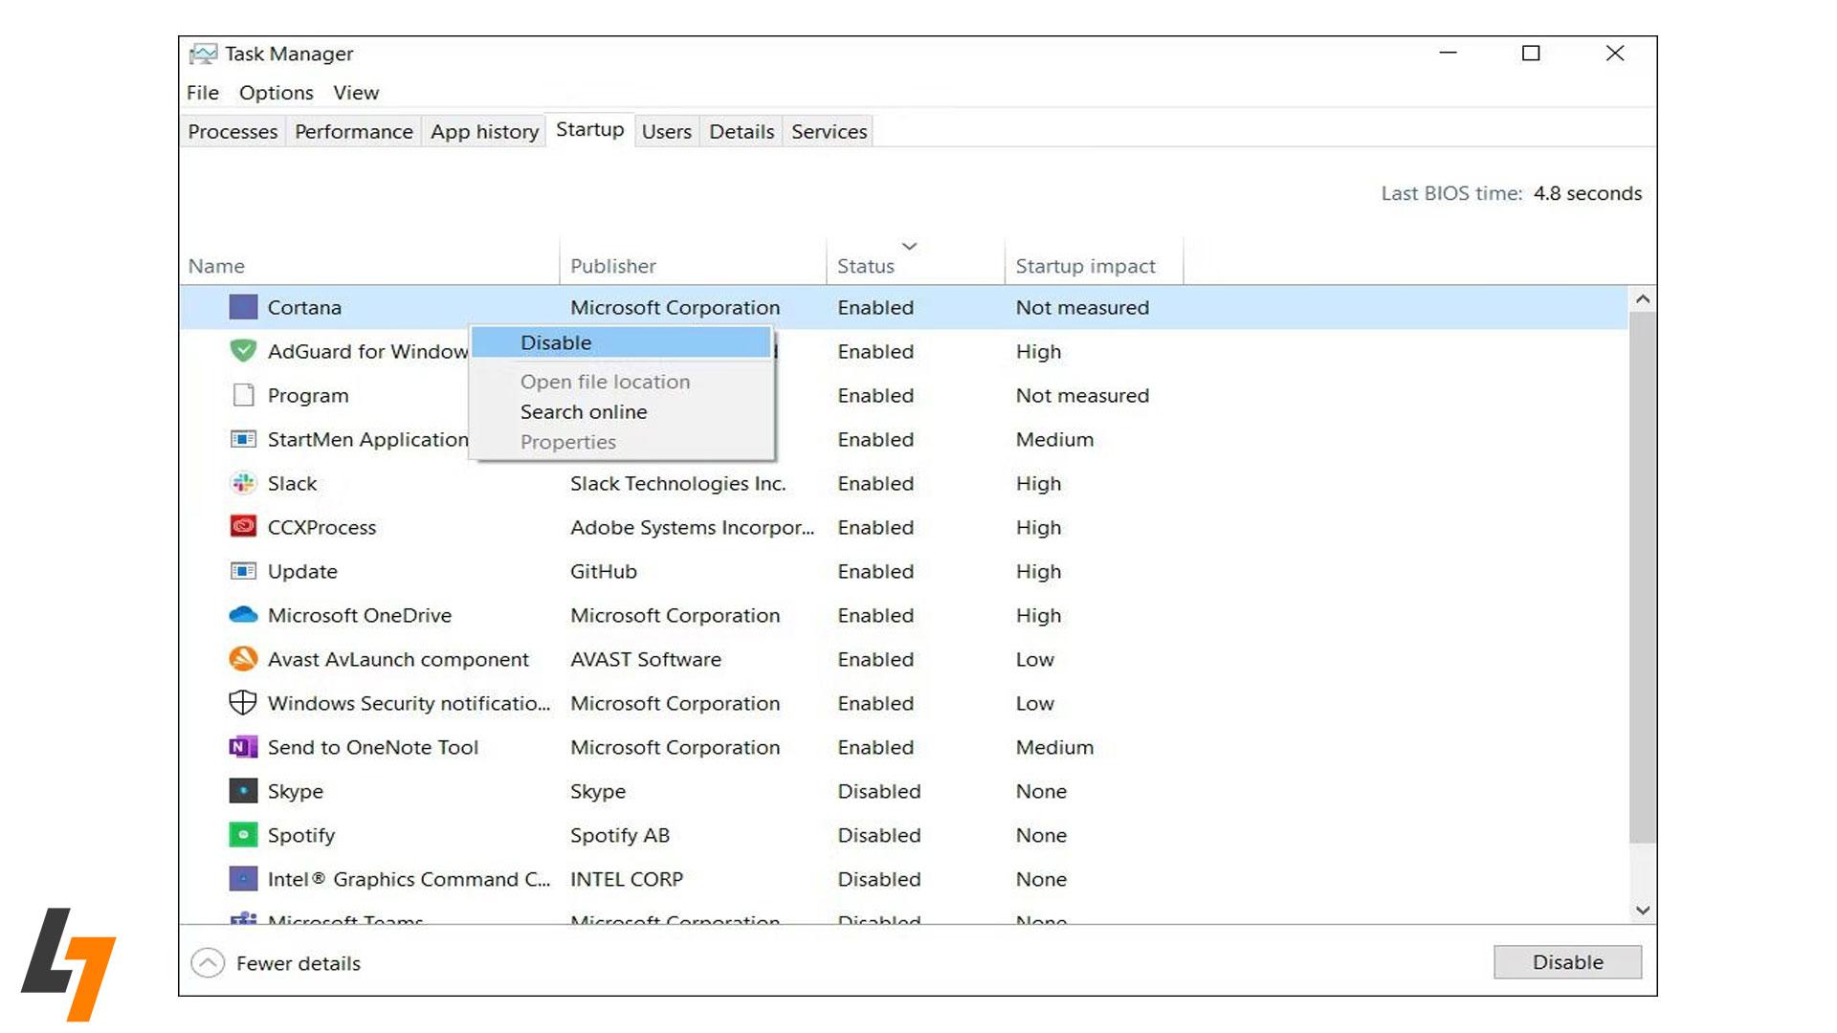
Task: Click the Status column sort chevron
Action: [909, 247]
